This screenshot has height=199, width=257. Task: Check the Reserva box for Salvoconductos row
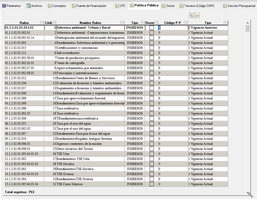pyautogui.click(x=152, y=53)
